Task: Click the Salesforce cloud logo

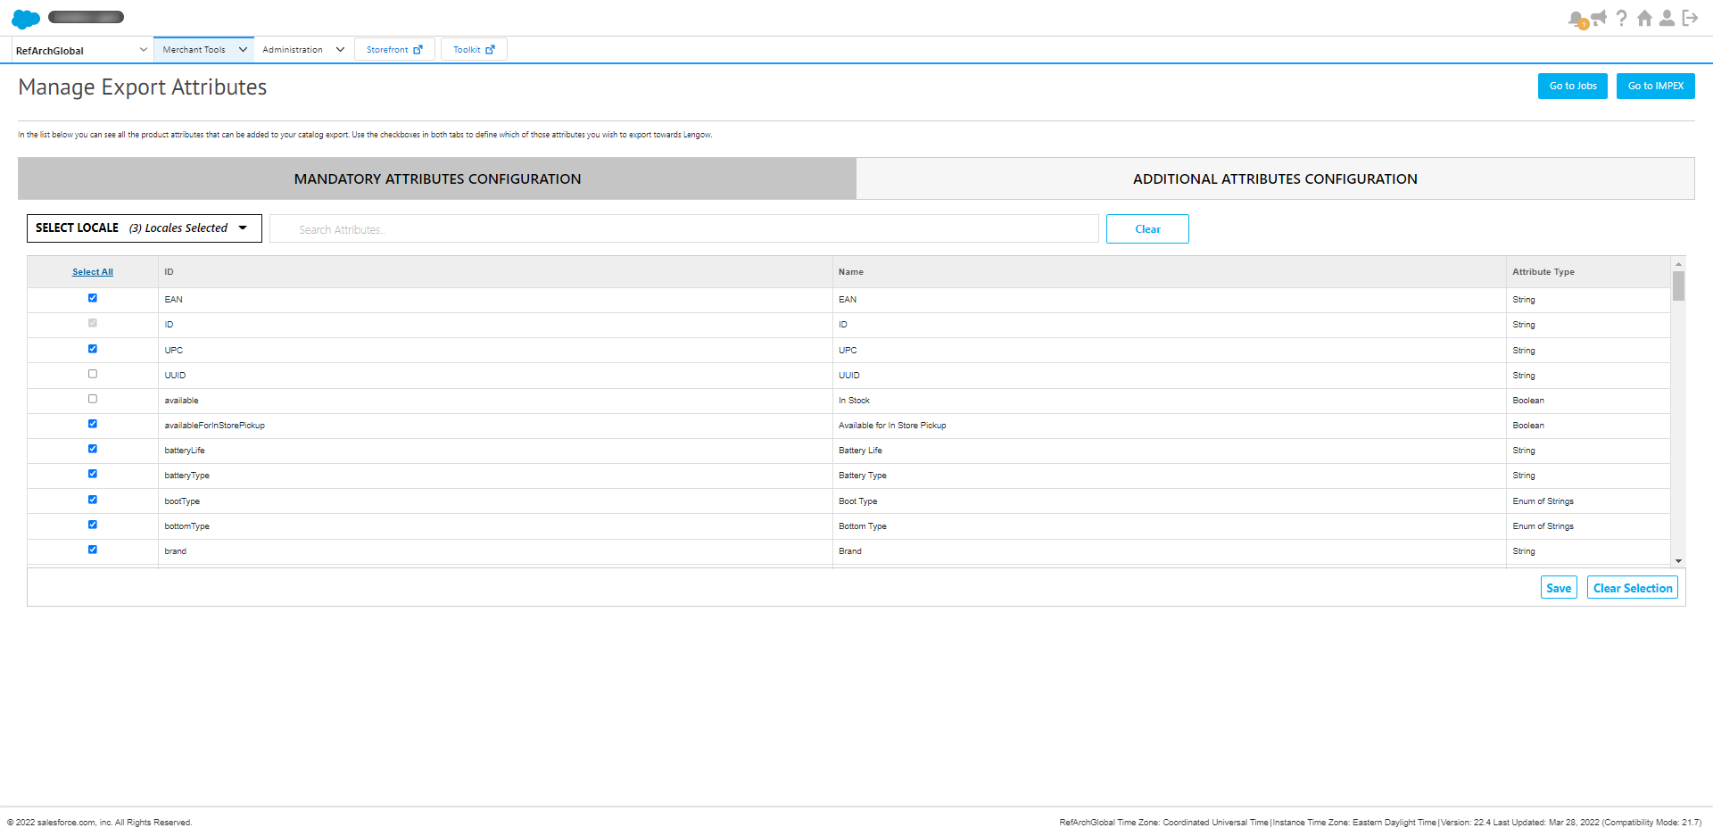Action: coord(26,18)
